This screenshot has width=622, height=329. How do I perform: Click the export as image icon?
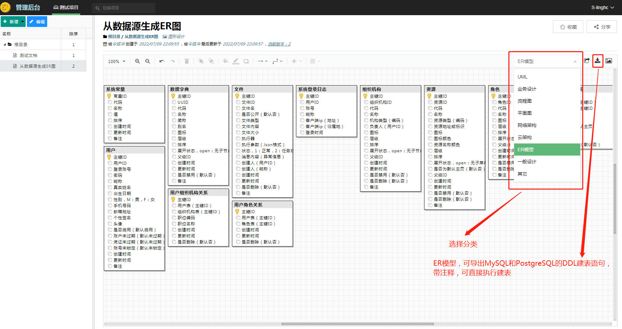pyautogui.click(x=609, y=61)
